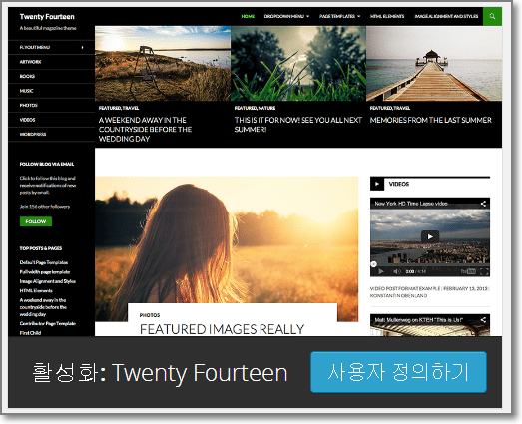This screenshot has height=424, width=522.
Task: Open the Video Post Format Example link
Action: (405, 289)
